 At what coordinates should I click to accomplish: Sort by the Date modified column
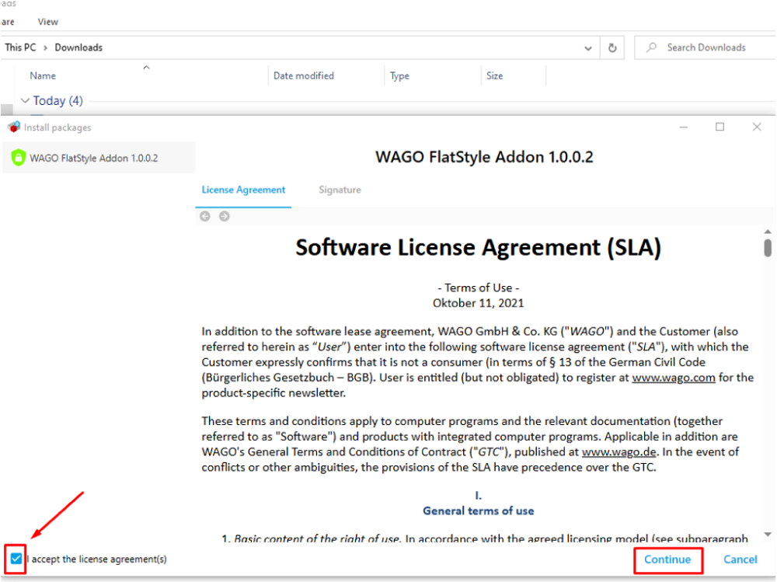click(x=304, y=76)
